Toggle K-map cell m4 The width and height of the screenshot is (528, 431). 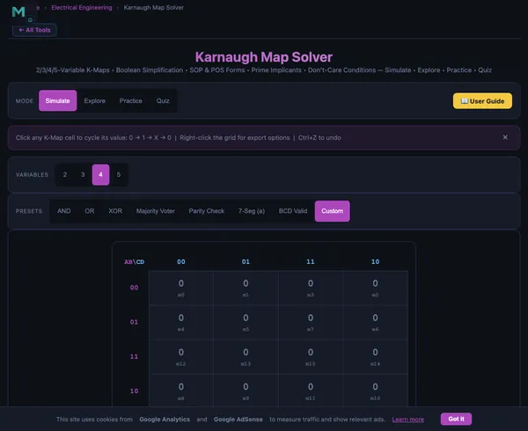181,323
